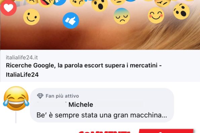
Task: Click the Fan più attivo label
Action: [62, 96]
